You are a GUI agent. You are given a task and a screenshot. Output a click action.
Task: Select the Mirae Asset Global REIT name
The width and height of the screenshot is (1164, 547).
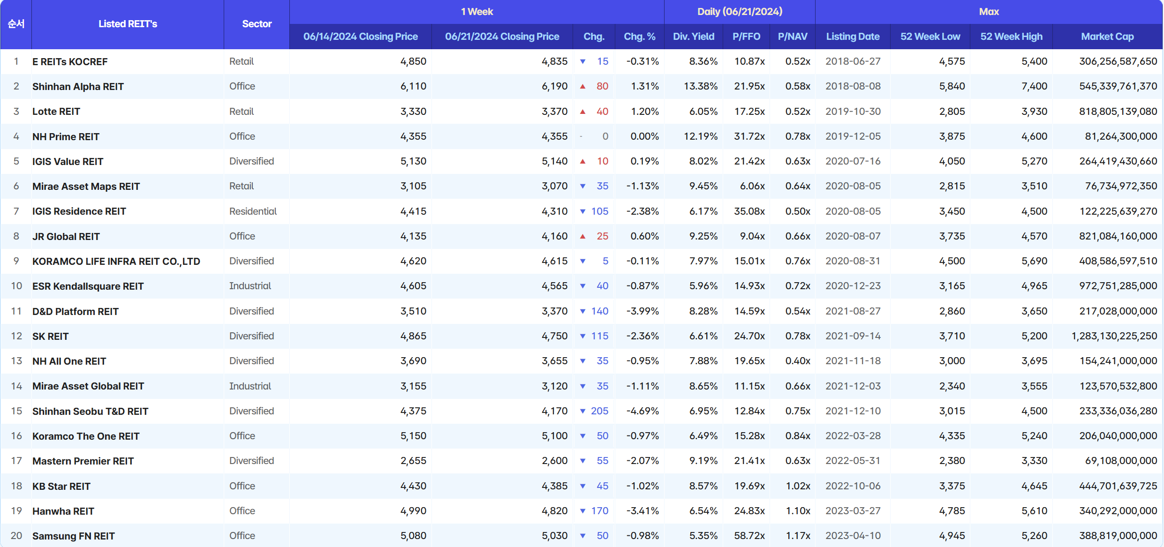pos(88,386)
